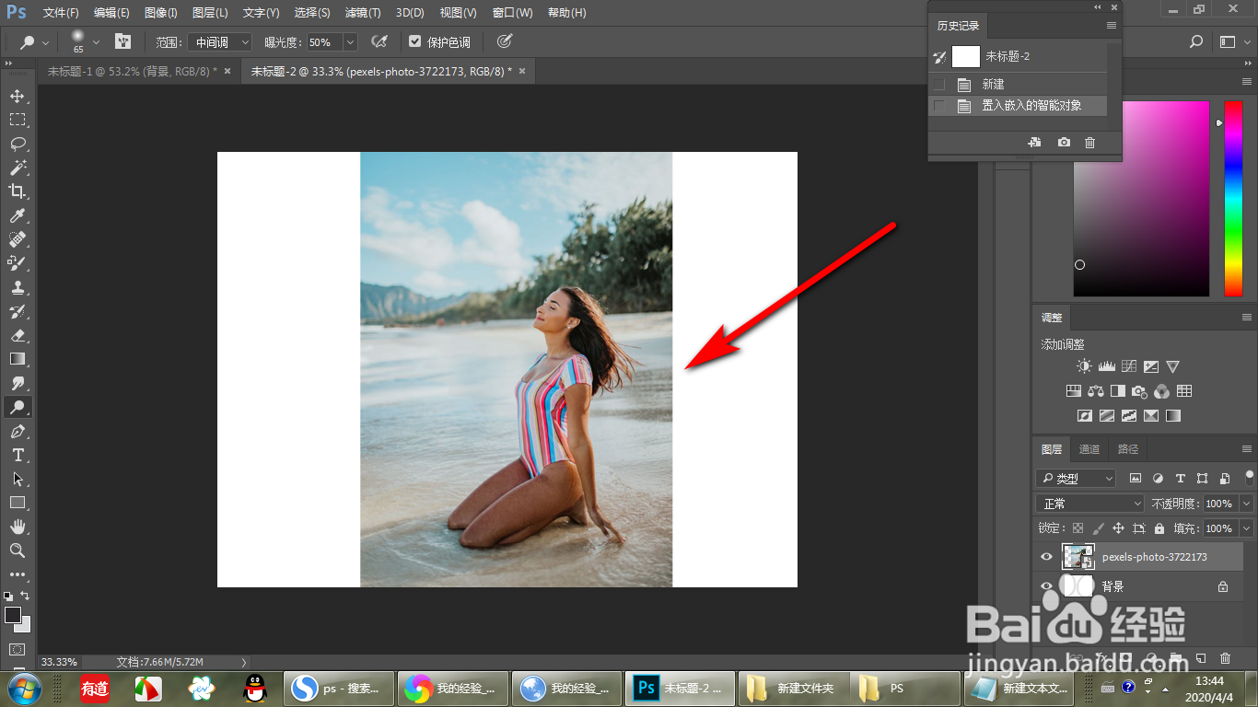Open the 填充 dropdown arrow
This screenshot has width=1258, height=707.
[x=1246, y=528]
